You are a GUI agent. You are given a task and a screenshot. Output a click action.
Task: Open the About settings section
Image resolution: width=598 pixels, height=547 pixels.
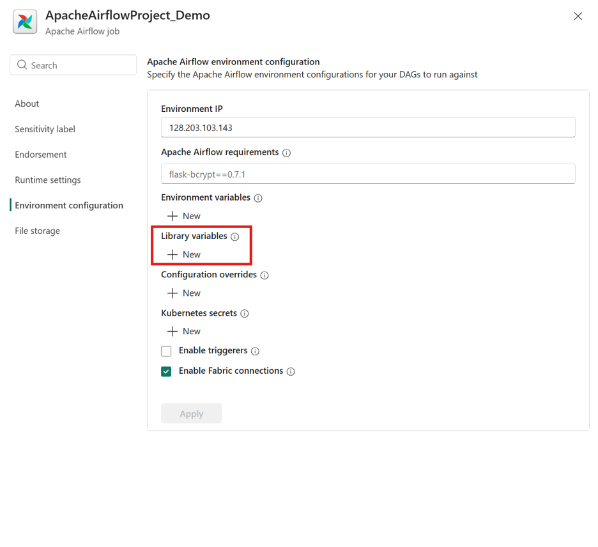(27, 104)
